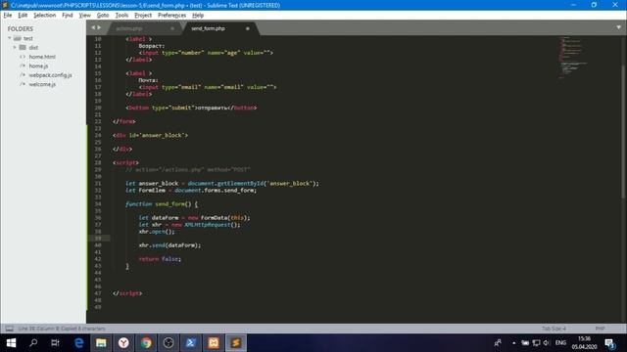627x352 pixels.
Task: Open Yandex Browser from taskbar
Action: pos(123,343)
